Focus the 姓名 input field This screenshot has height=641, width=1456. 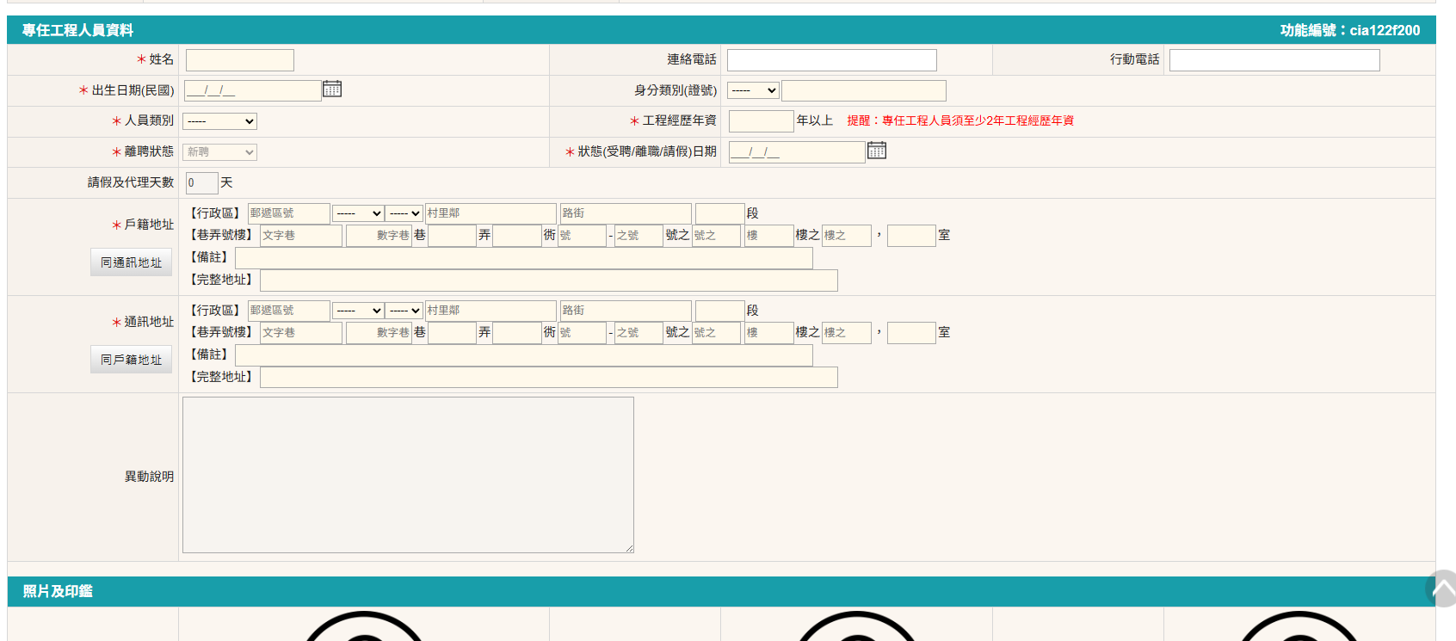coord(240,60)
